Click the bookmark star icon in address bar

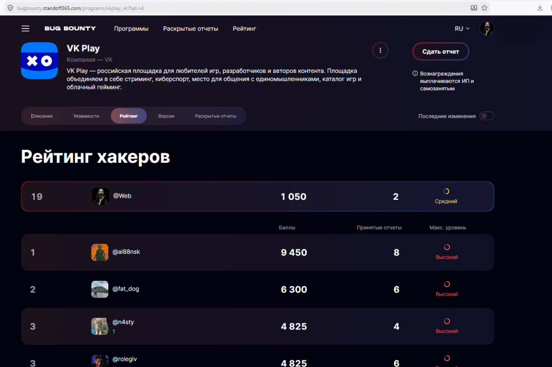coord(485,8)
